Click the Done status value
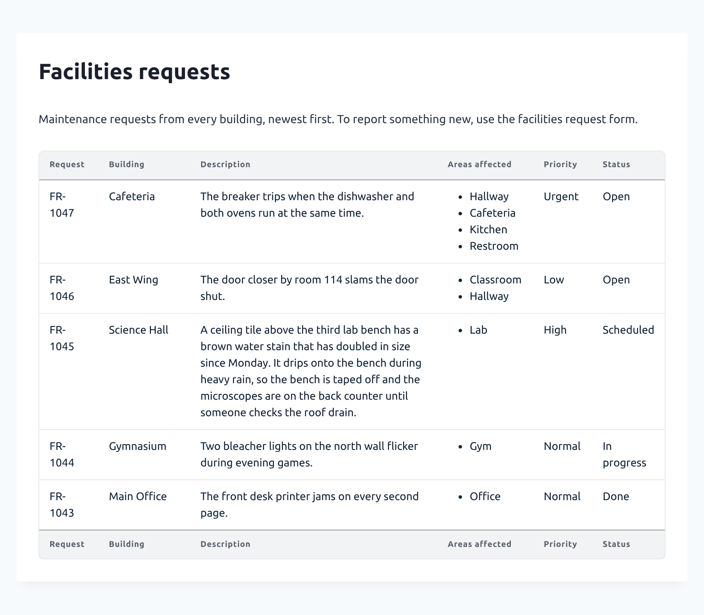Image resolution: width=704 pixels, height=615 pixels. coord(616,496)
